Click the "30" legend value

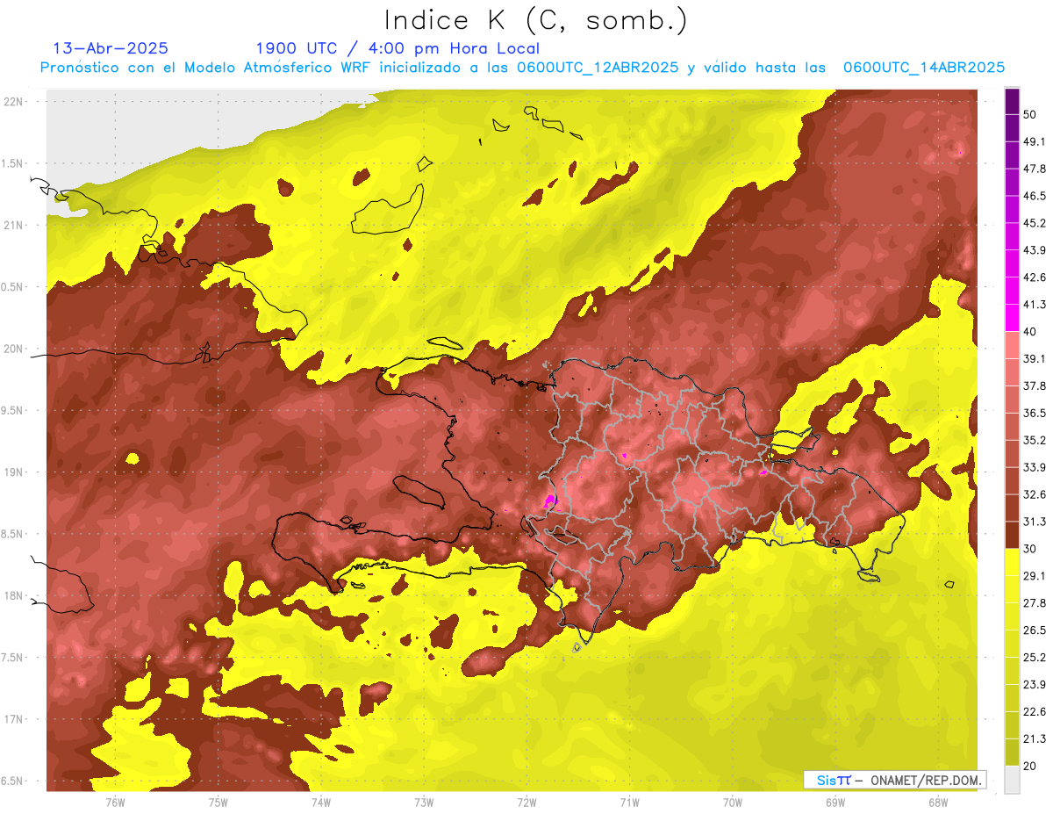(1030, 549)
